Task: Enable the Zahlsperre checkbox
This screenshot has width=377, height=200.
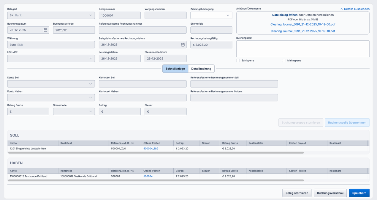Action: (x=238, y=61)
